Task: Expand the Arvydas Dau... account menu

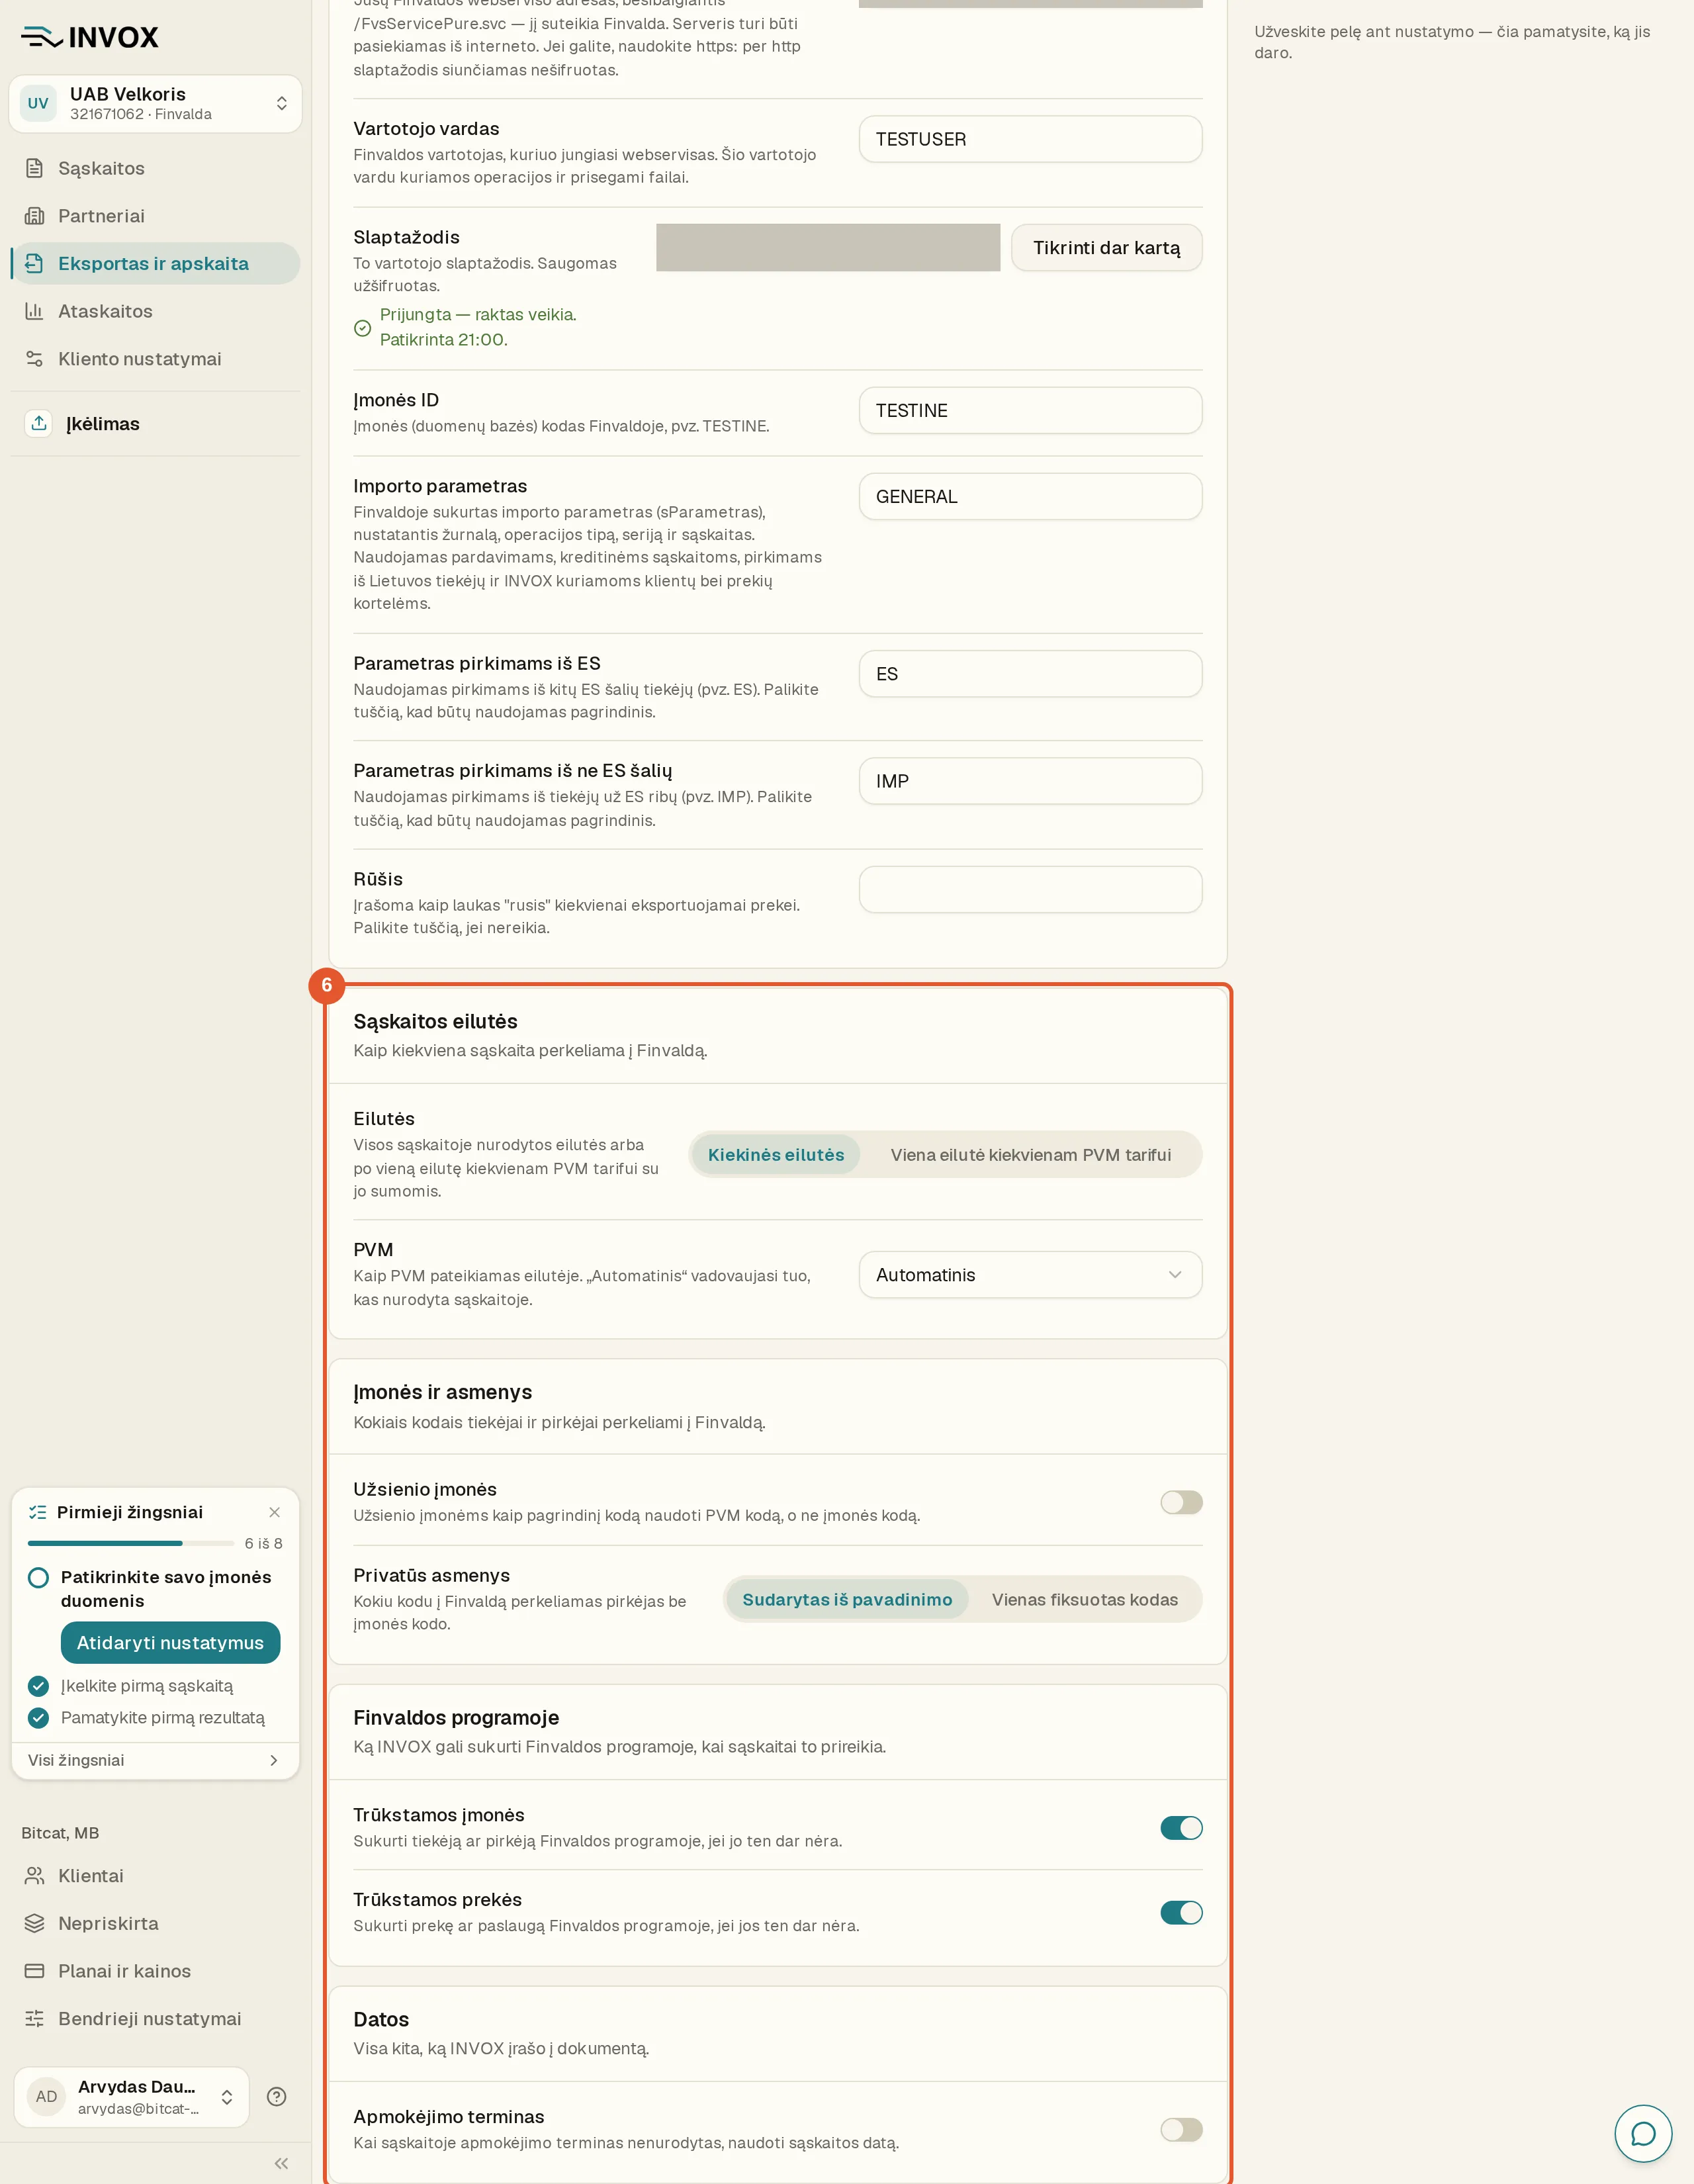Action: click(131, 2097)
